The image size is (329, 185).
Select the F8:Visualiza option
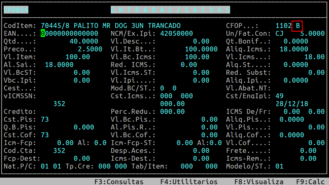(x=259, y=181)
